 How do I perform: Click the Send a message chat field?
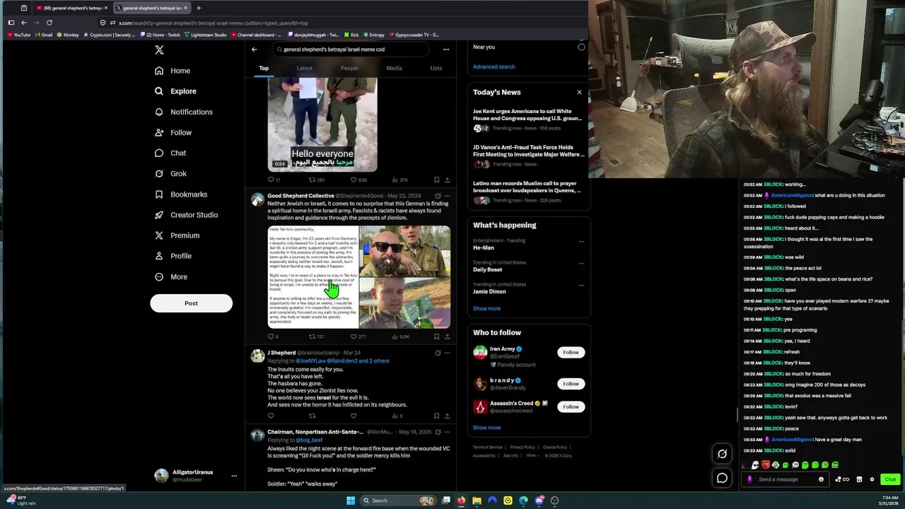click(787, 479)
